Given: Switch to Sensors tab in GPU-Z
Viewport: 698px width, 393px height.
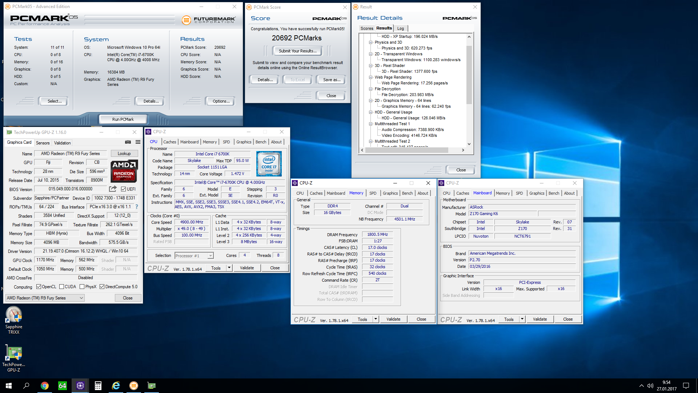Looking at the screenshot, I should tap(43, 143).
